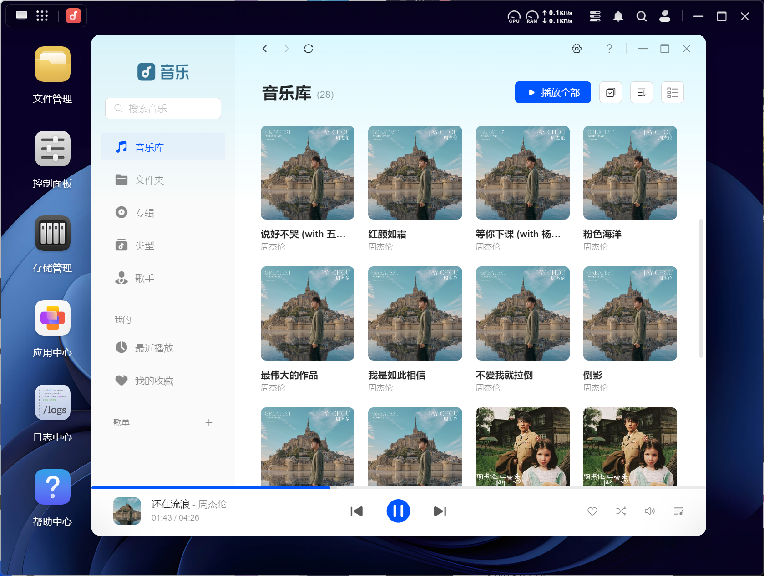Launch 存储管理 from the desktop

53,233
